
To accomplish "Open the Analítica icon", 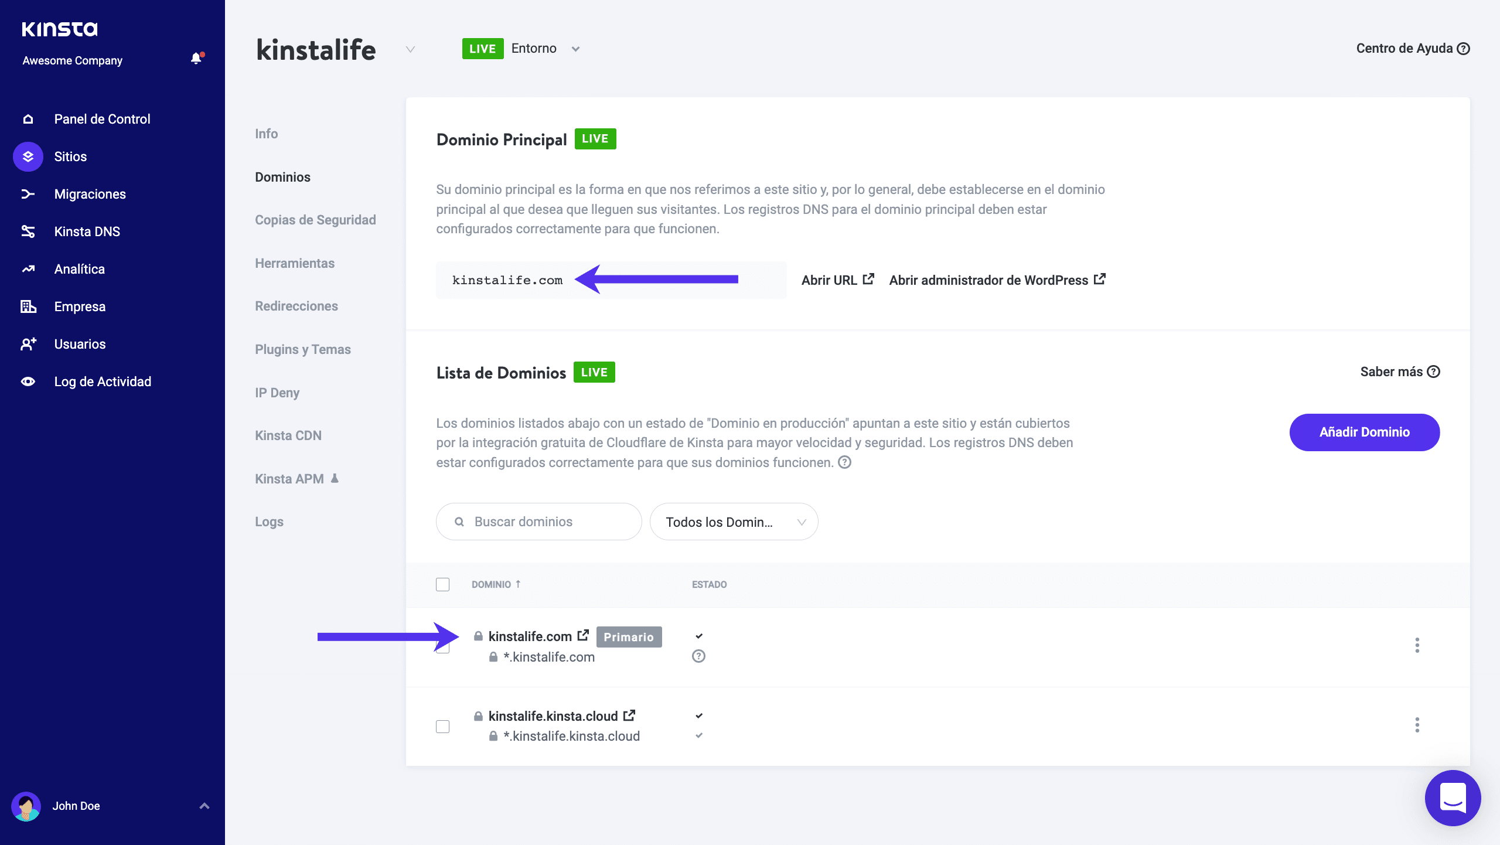I will pos(28,268).
